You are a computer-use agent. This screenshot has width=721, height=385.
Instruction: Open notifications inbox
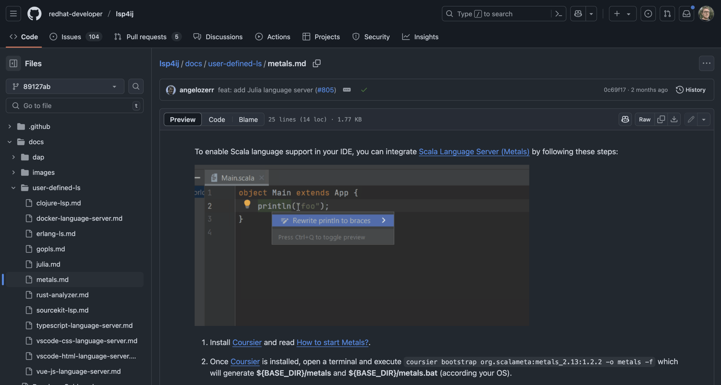686,14
